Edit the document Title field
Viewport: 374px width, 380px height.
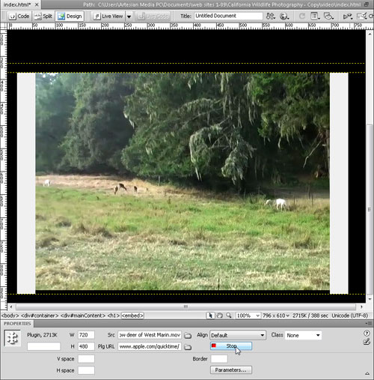pyautogui.click(x=228, y=16)
